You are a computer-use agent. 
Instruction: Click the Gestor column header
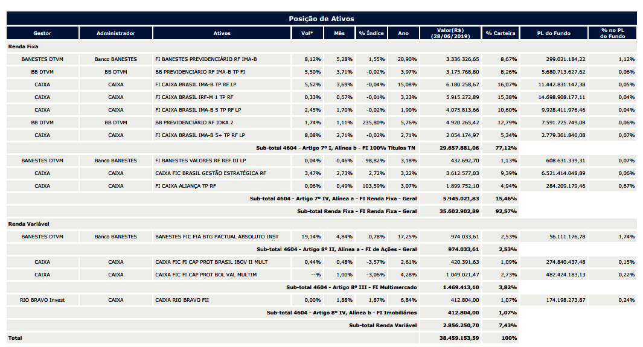(42, 33)
